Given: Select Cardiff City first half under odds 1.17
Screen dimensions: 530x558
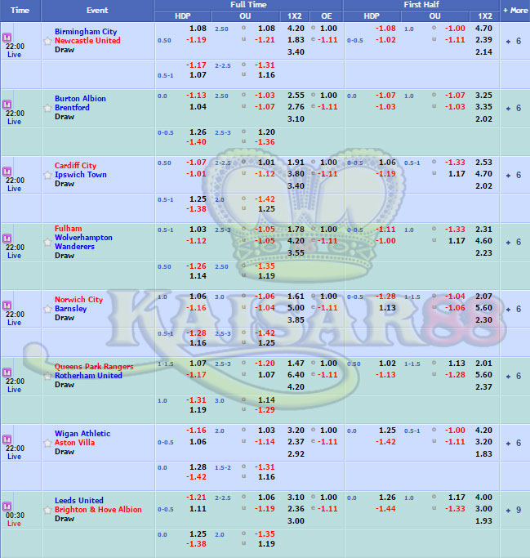Looking at the screenshot, I should click(x=457, y=174).
